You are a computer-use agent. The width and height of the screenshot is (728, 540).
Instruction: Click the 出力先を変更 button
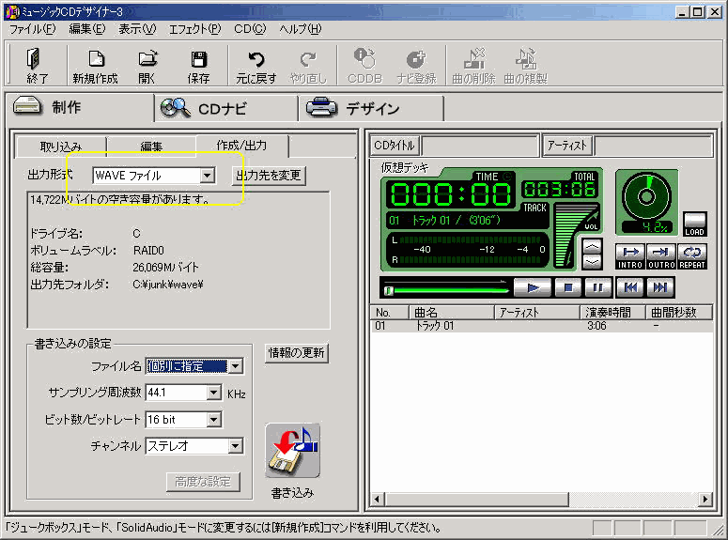click(269, 176)
